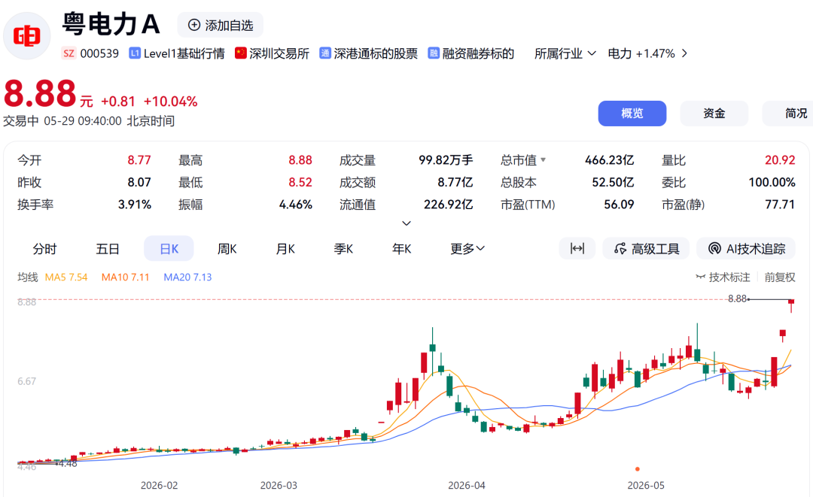This screenshot has height=497, width=813.
Task: Select the 分时 chart tab
Action: (44, 249)
